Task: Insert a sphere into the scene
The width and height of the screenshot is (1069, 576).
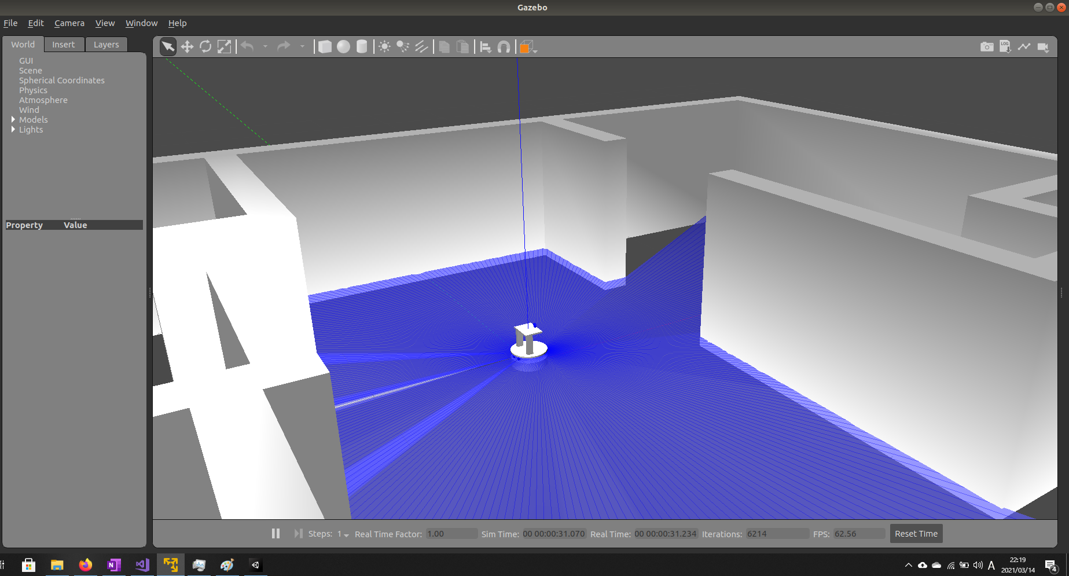Action: [343, 47]
